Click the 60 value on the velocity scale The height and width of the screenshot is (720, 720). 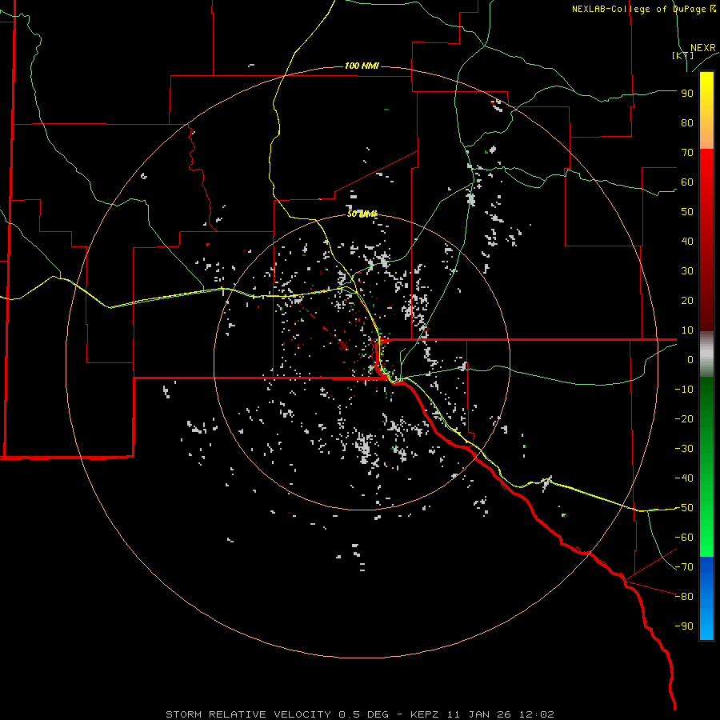[x=687, y=182]
